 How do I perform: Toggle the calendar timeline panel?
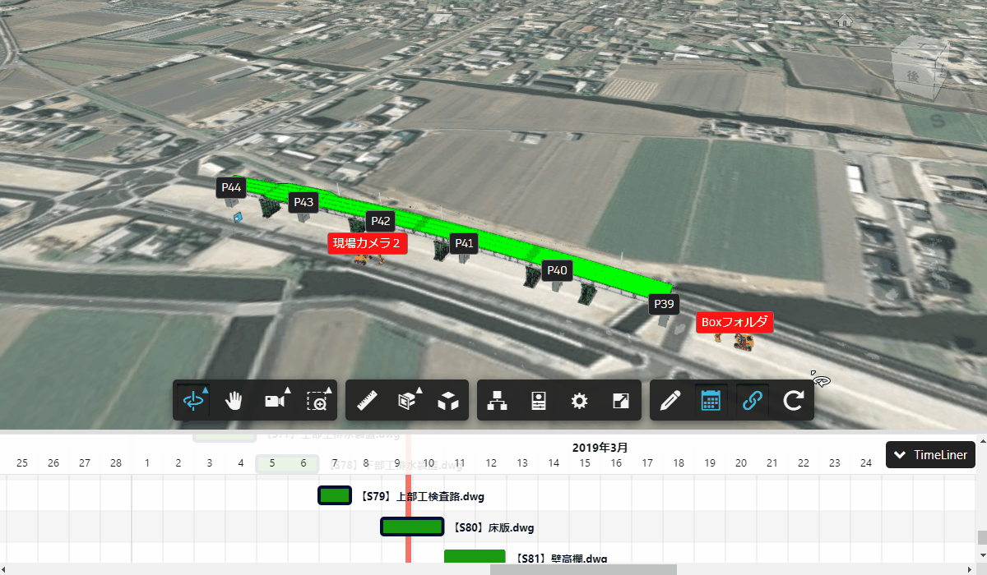click(x=711, y=400)
